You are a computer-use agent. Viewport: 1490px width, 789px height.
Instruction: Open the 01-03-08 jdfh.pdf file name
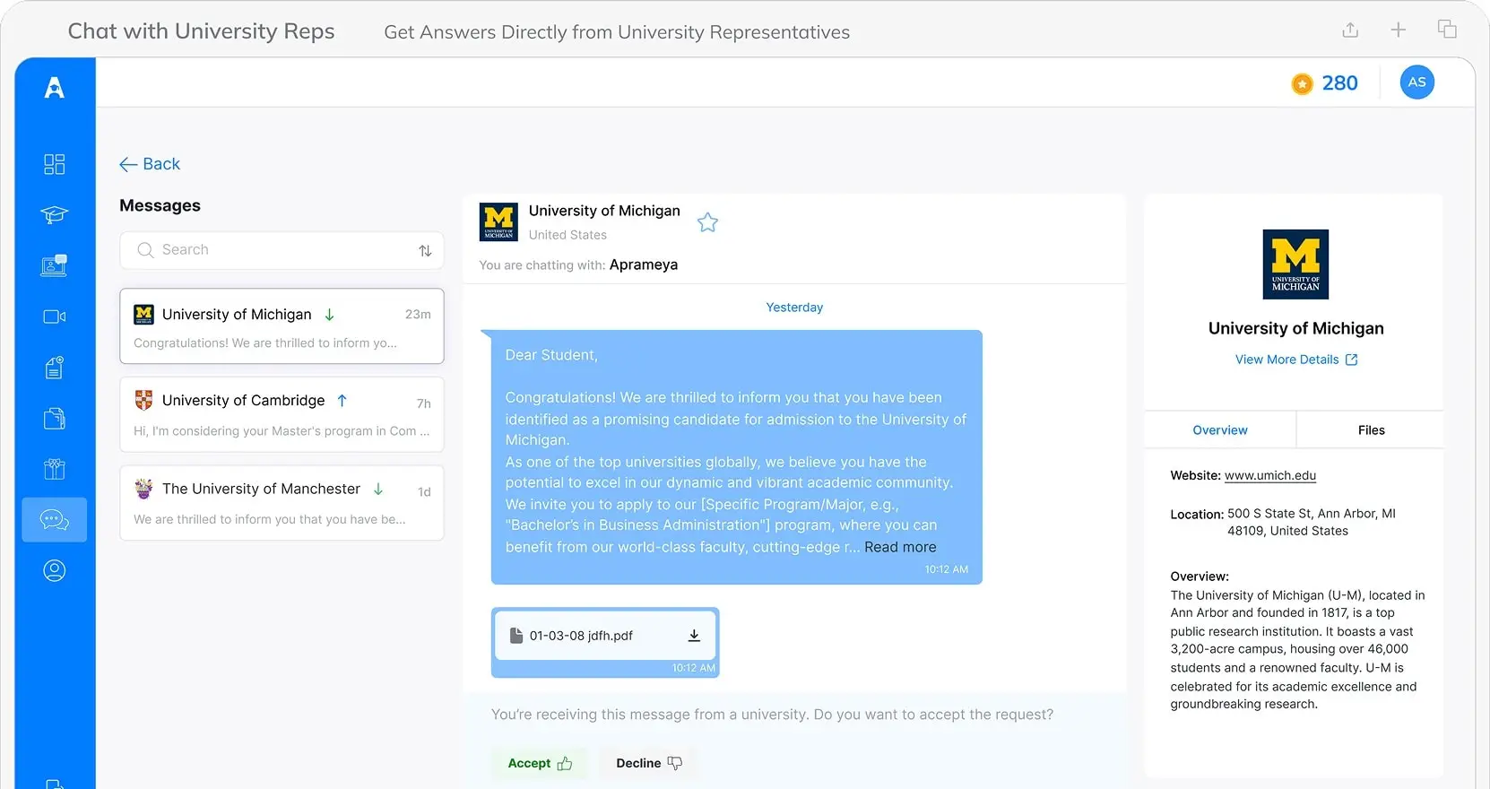point(581,636)
